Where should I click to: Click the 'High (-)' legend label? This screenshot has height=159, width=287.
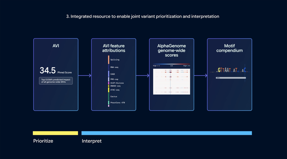(x=156, y=66)
